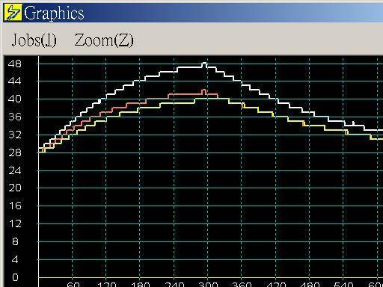Click the white curve start at 28
The image size is (383, 287).
(41, 148)
